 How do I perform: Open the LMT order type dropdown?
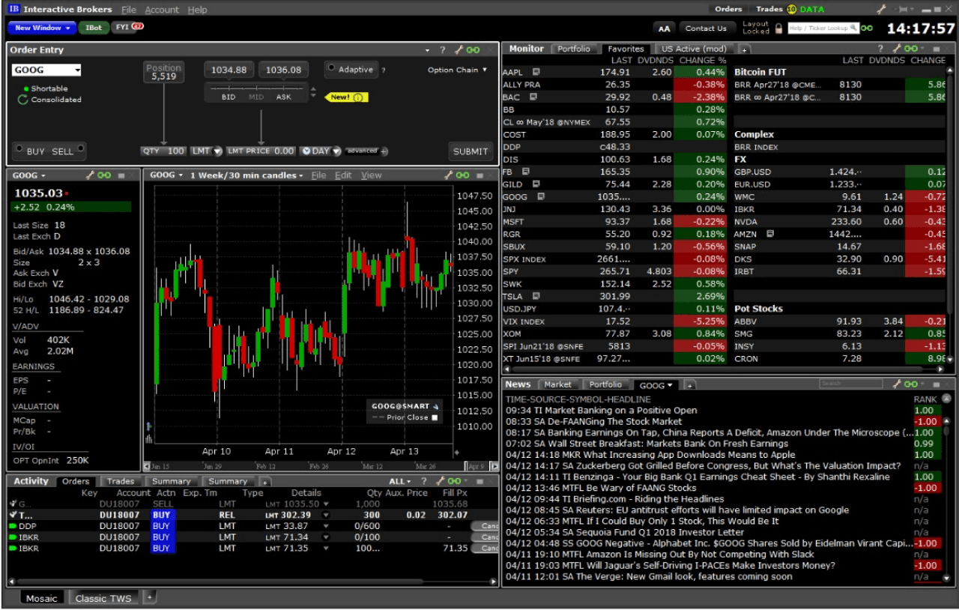point(218,151)
